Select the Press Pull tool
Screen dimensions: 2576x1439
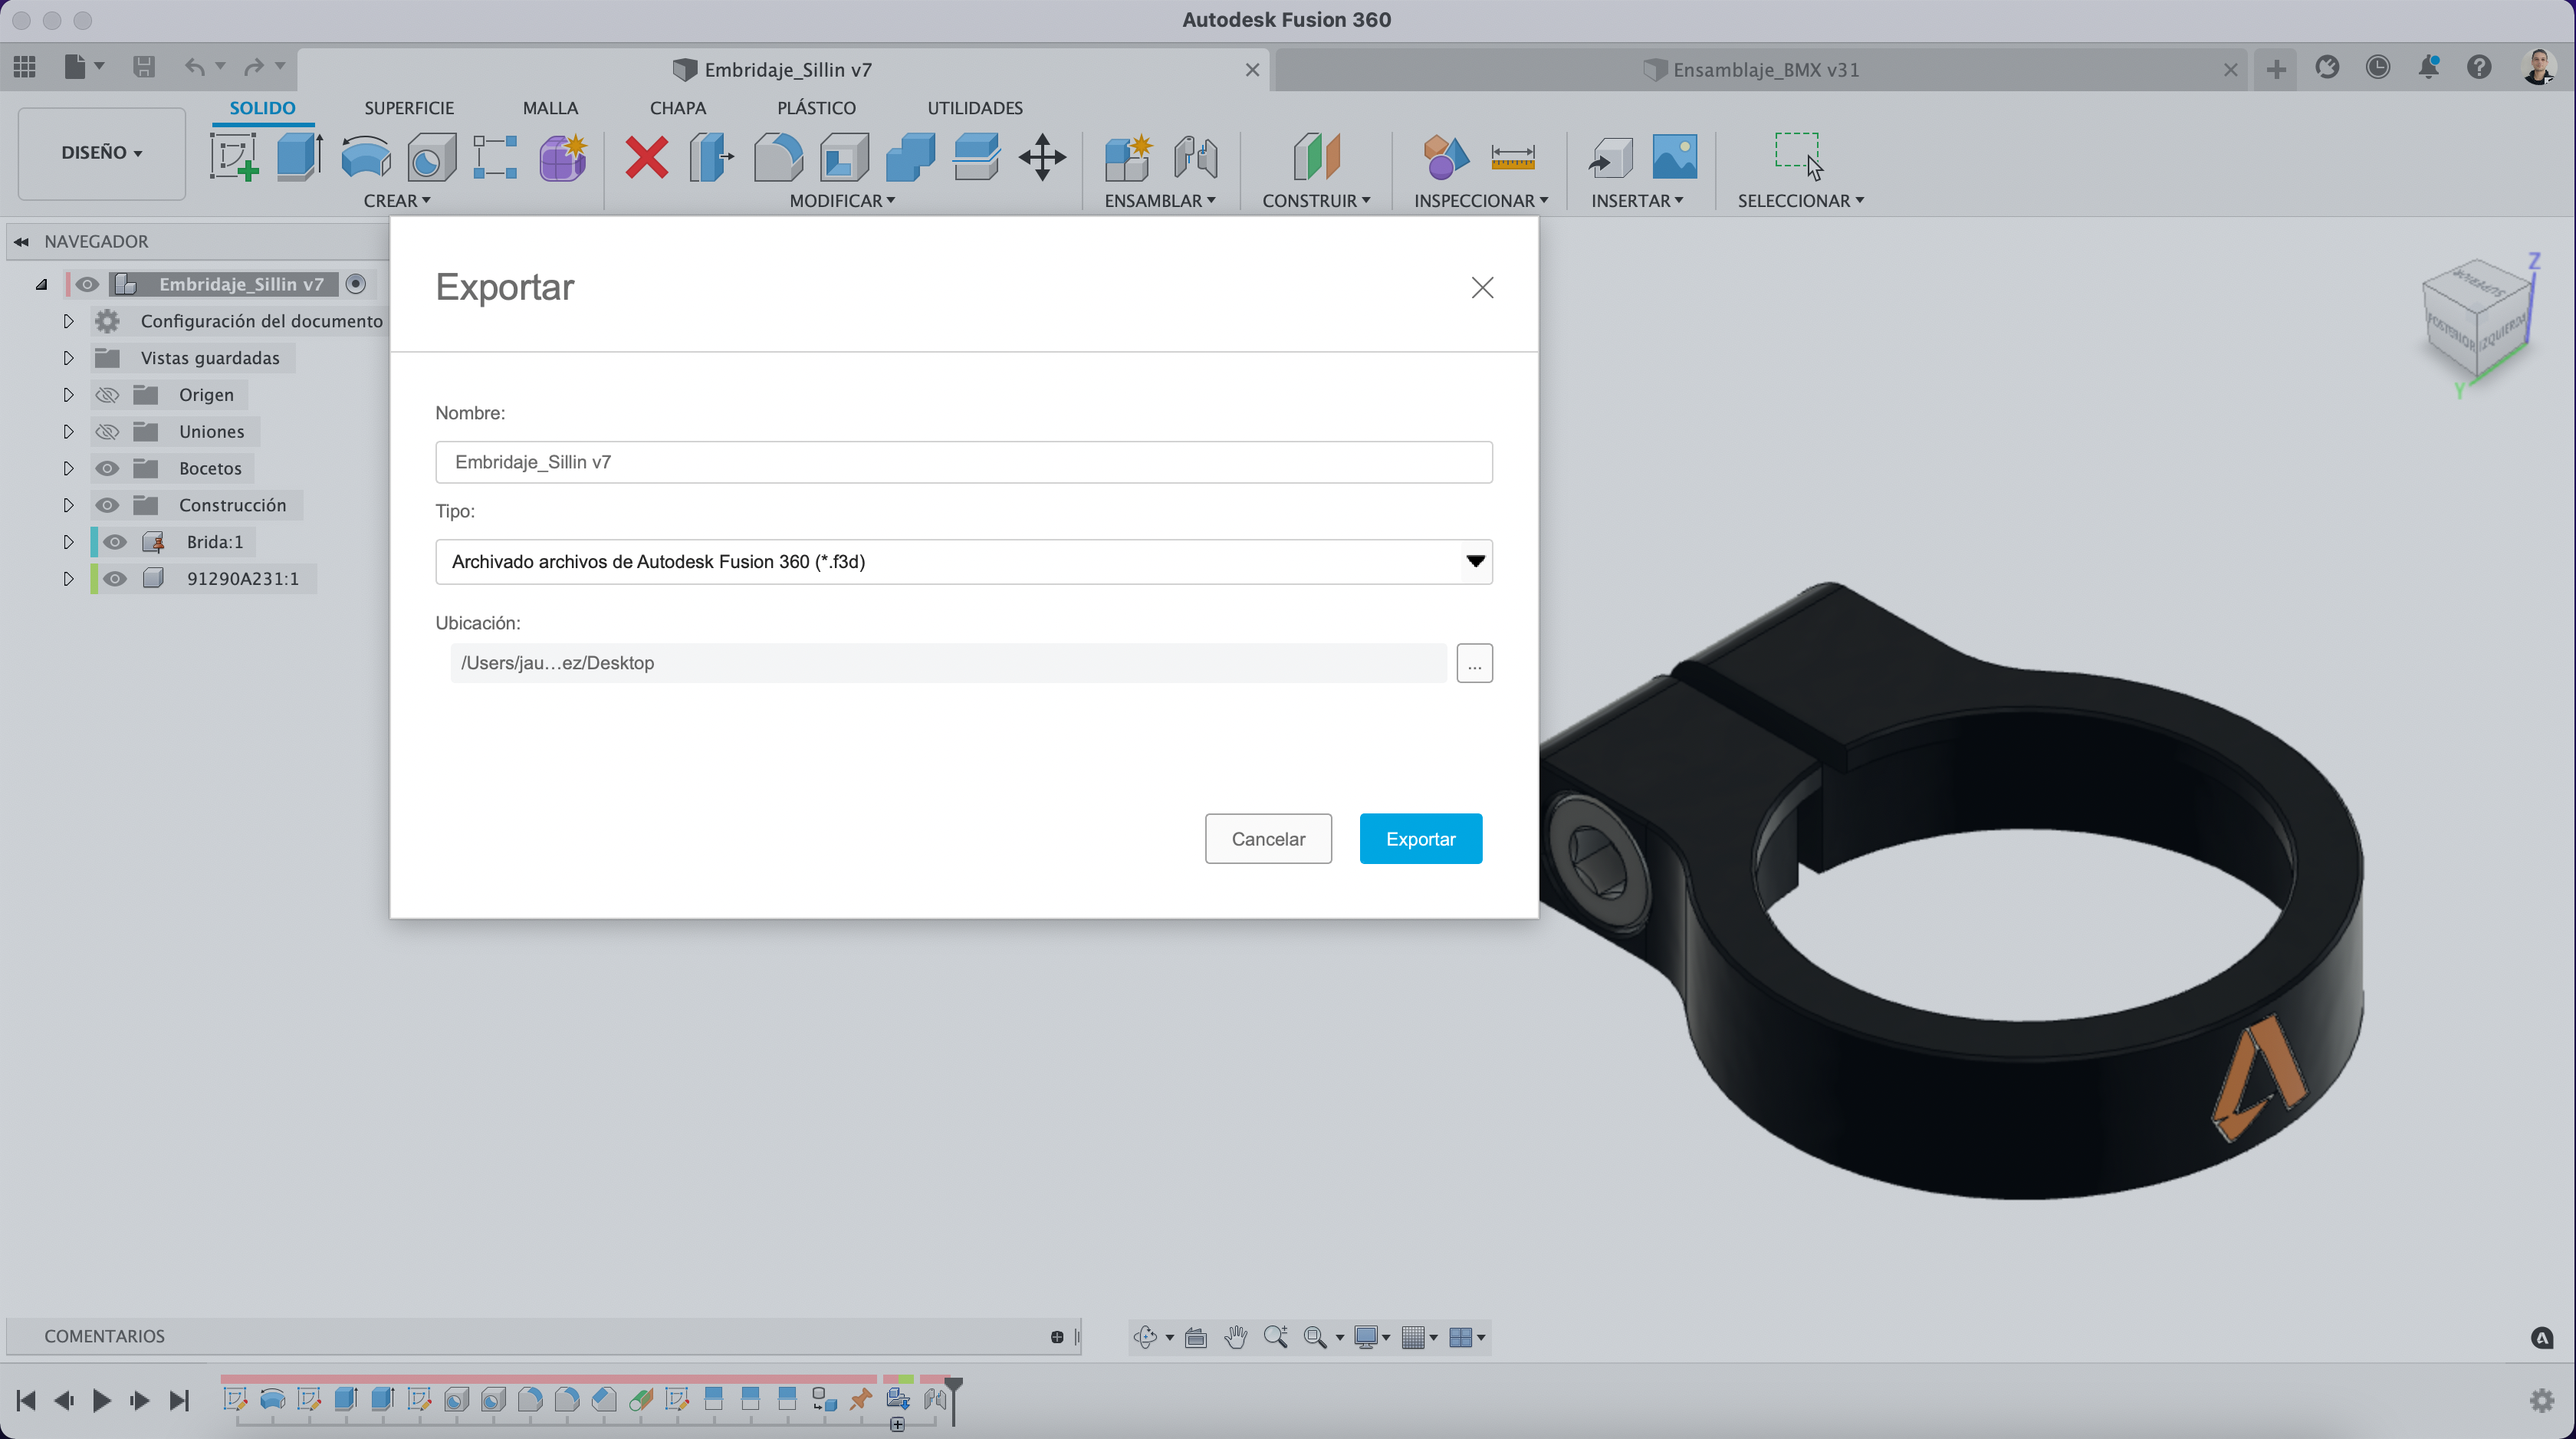[x=712, y=157]
